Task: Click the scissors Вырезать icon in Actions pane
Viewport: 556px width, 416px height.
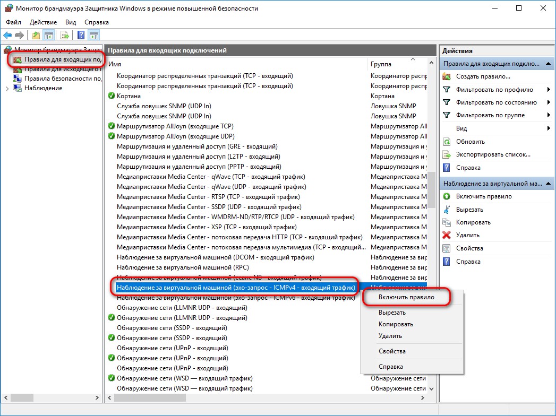Action: [x=447, y=210]
